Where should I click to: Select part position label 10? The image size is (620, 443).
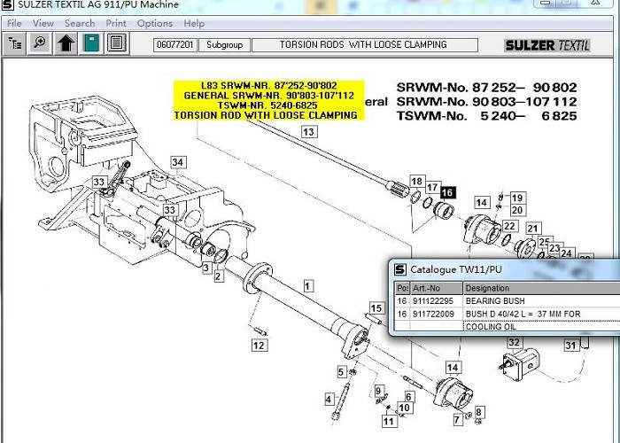(404, 408)
